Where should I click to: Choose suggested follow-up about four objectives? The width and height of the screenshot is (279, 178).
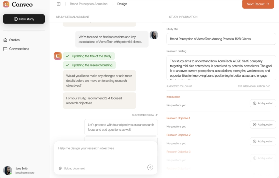click(x=121, y=127)
